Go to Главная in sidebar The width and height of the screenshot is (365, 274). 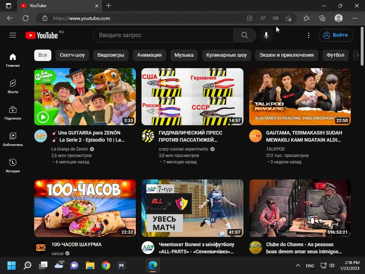coord(13,60)
